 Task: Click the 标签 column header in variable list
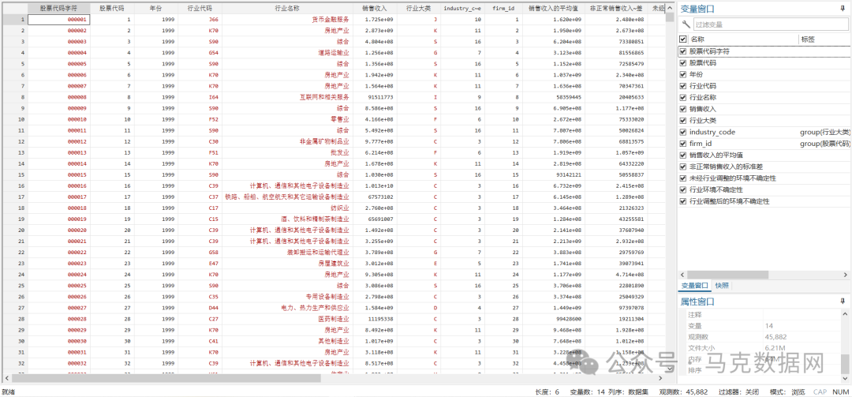pos(824,39)
